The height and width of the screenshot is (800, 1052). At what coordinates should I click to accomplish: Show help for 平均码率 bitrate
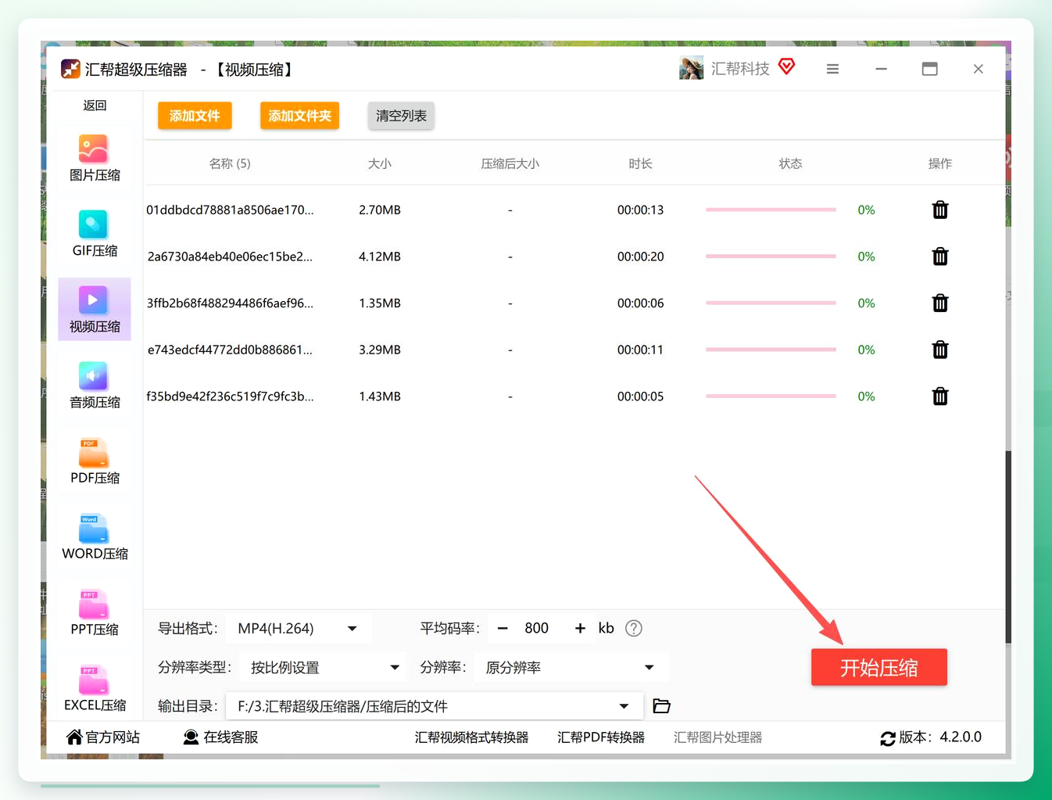634,628
